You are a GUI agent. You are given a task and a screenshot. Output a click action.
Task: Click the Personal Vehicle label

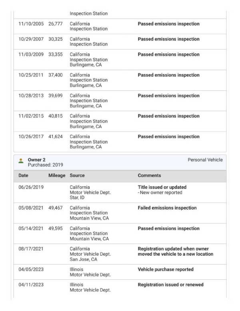(x=205, y=160)
